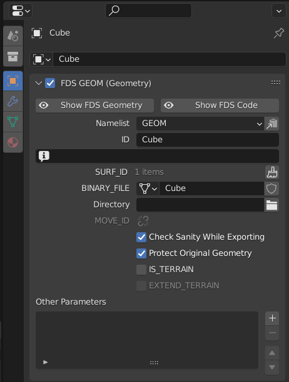
Task: Uncheck the FDS GEOM panel checkbox
Action: click(x=50, y=83)
